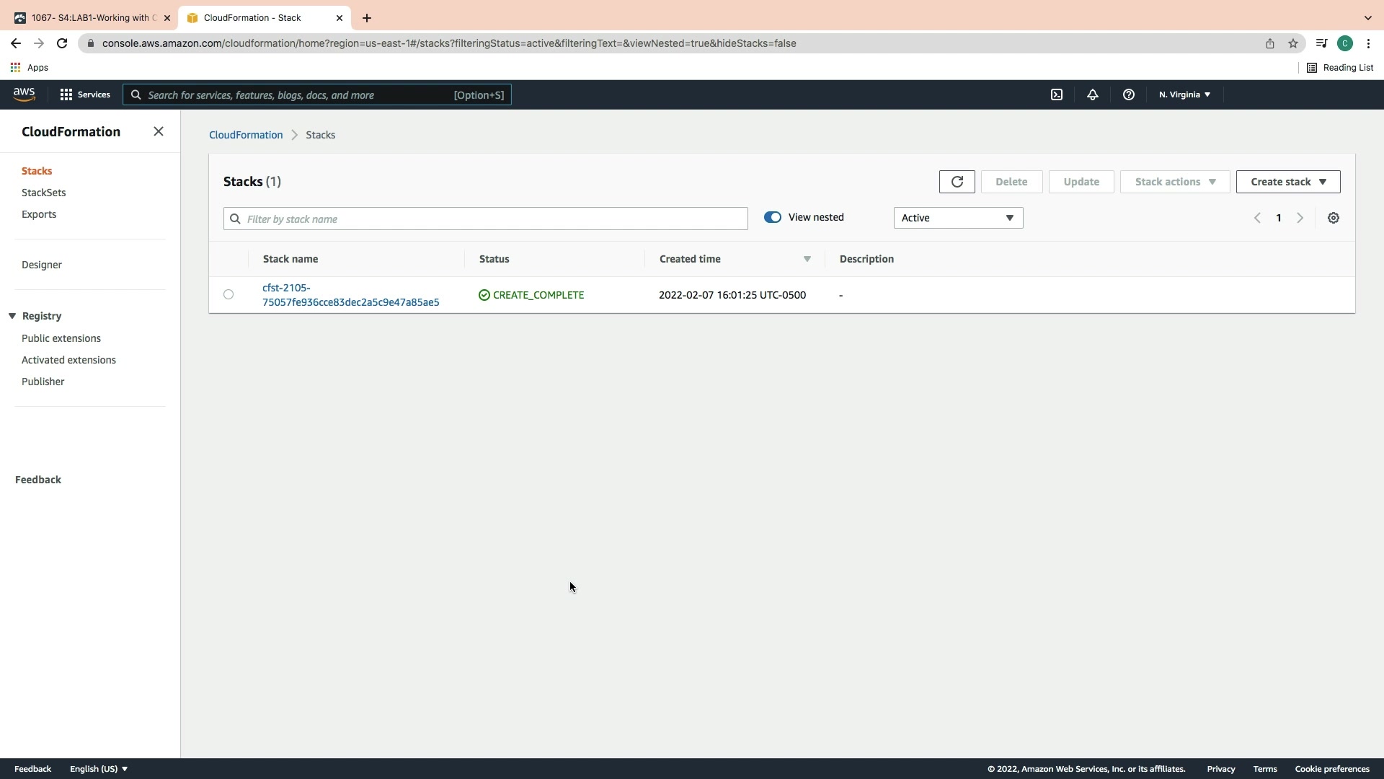
Task: Open the Active status filter dropdown
Action: (x=957, y=218)
